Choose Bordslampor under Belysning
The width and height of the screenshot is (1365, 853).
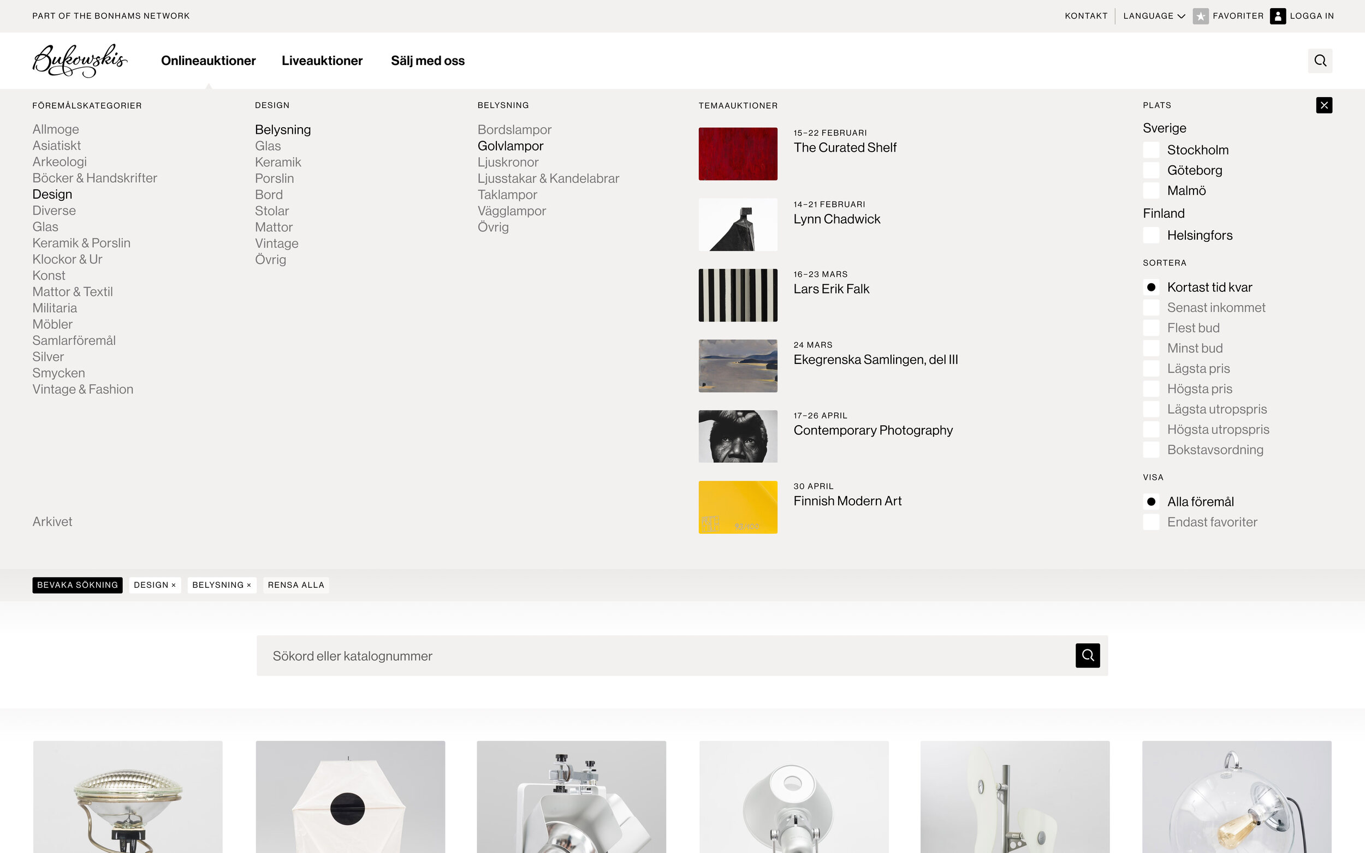pos(514,129)
